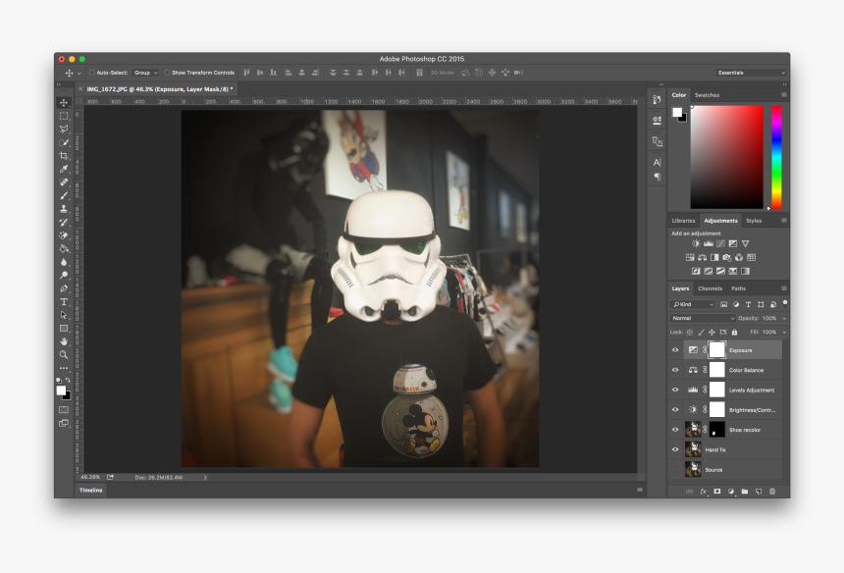Select the Polygonal Lasso tool

coord(64,130)
